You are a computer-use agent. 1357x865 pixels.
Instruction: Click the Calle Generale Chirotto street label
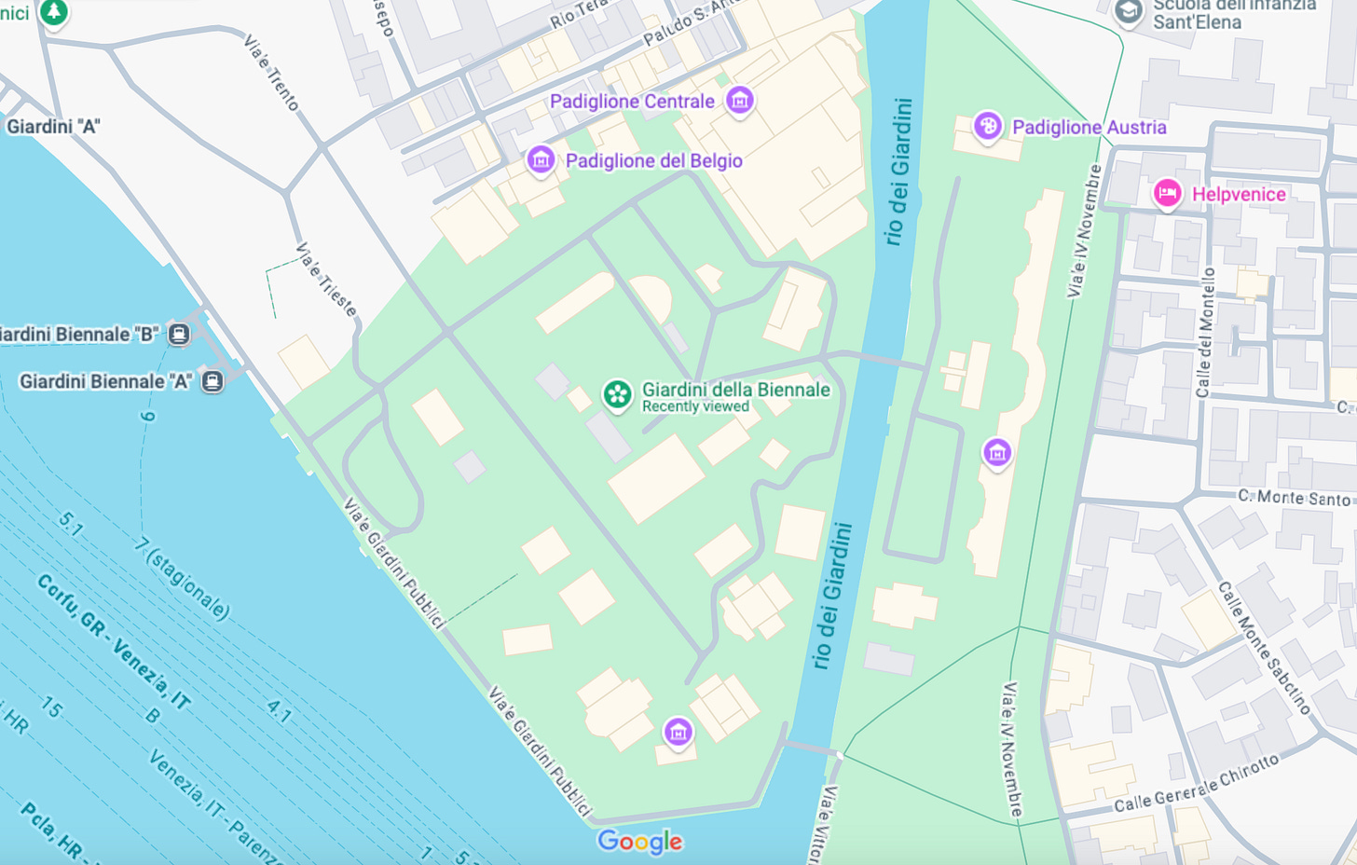[x=1197, y=784]
